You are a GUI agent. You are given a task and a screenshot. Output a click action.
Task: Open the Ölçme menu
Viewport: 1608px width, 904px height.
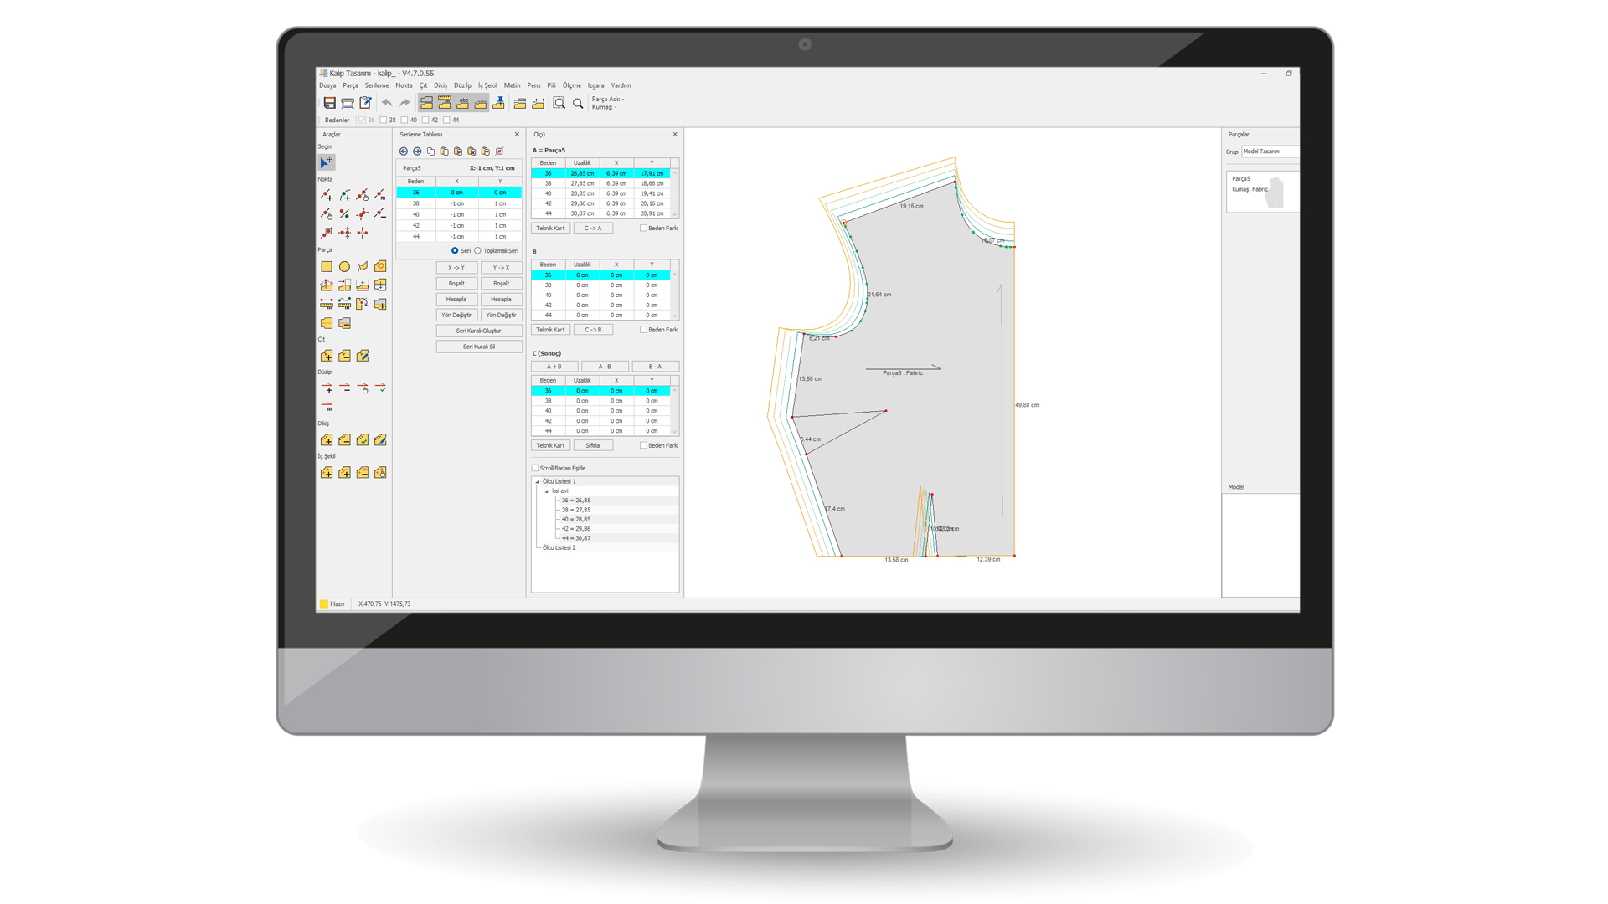click(571, 85)
